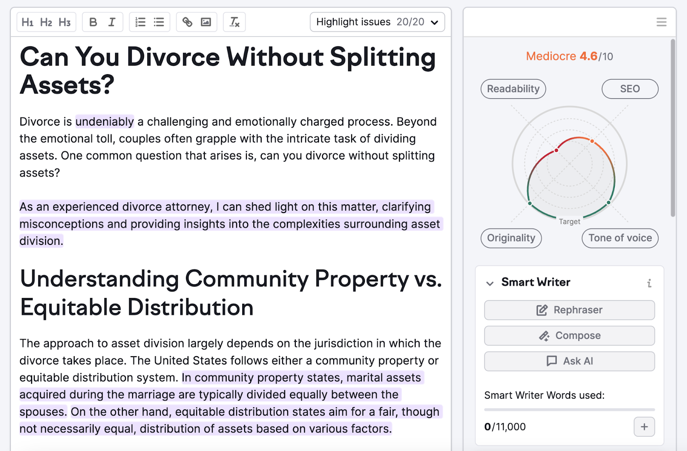Screen dimensions: 687x451
Task: Apply Heading 2 style
Action: [46, 22]
